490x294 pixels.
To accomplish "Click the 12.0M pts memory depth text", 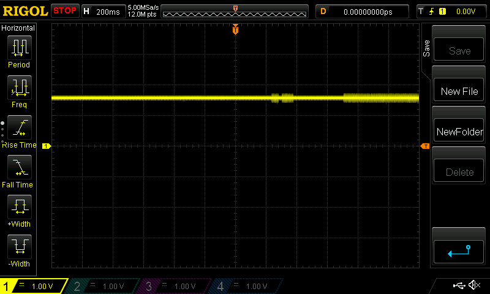I will click(142, 14).
